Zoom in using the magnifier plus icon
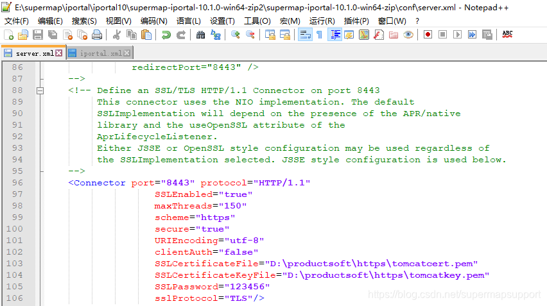 coord(236,35)
